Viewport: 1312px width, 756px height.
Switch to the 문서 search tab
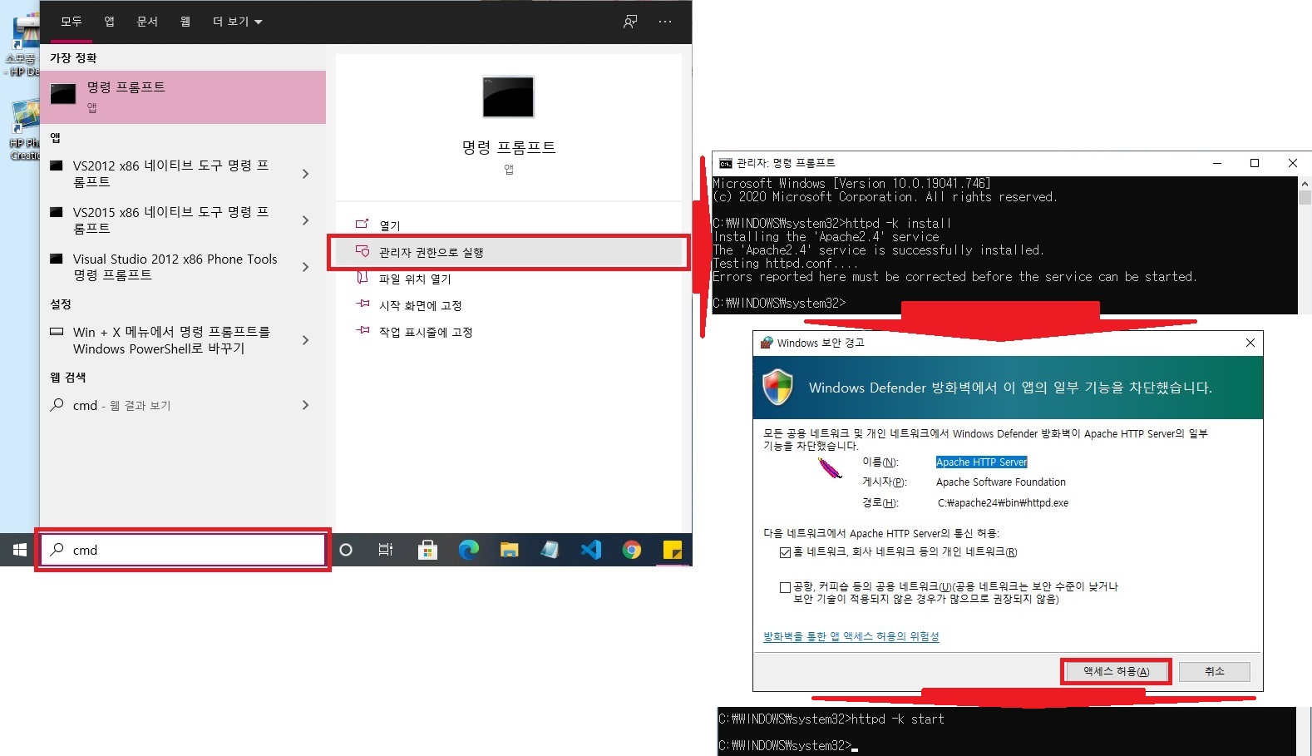[x=147, y=22]
